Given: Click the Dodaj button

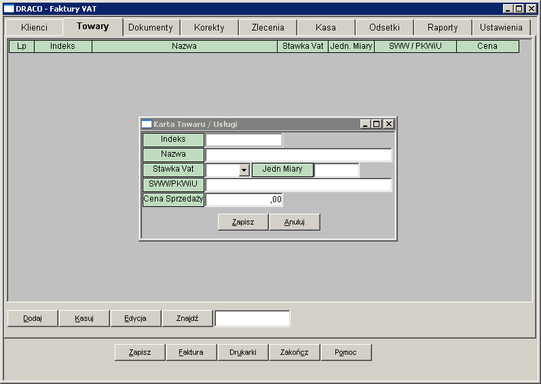Looking at the screenshot, I should click(x=33, y=318).
